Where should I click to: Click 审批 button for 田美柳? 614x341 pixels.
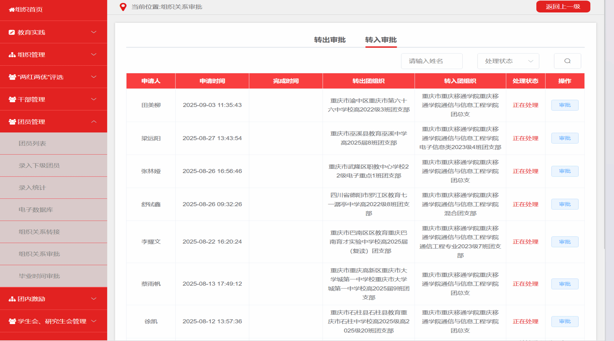coord(564,105)
